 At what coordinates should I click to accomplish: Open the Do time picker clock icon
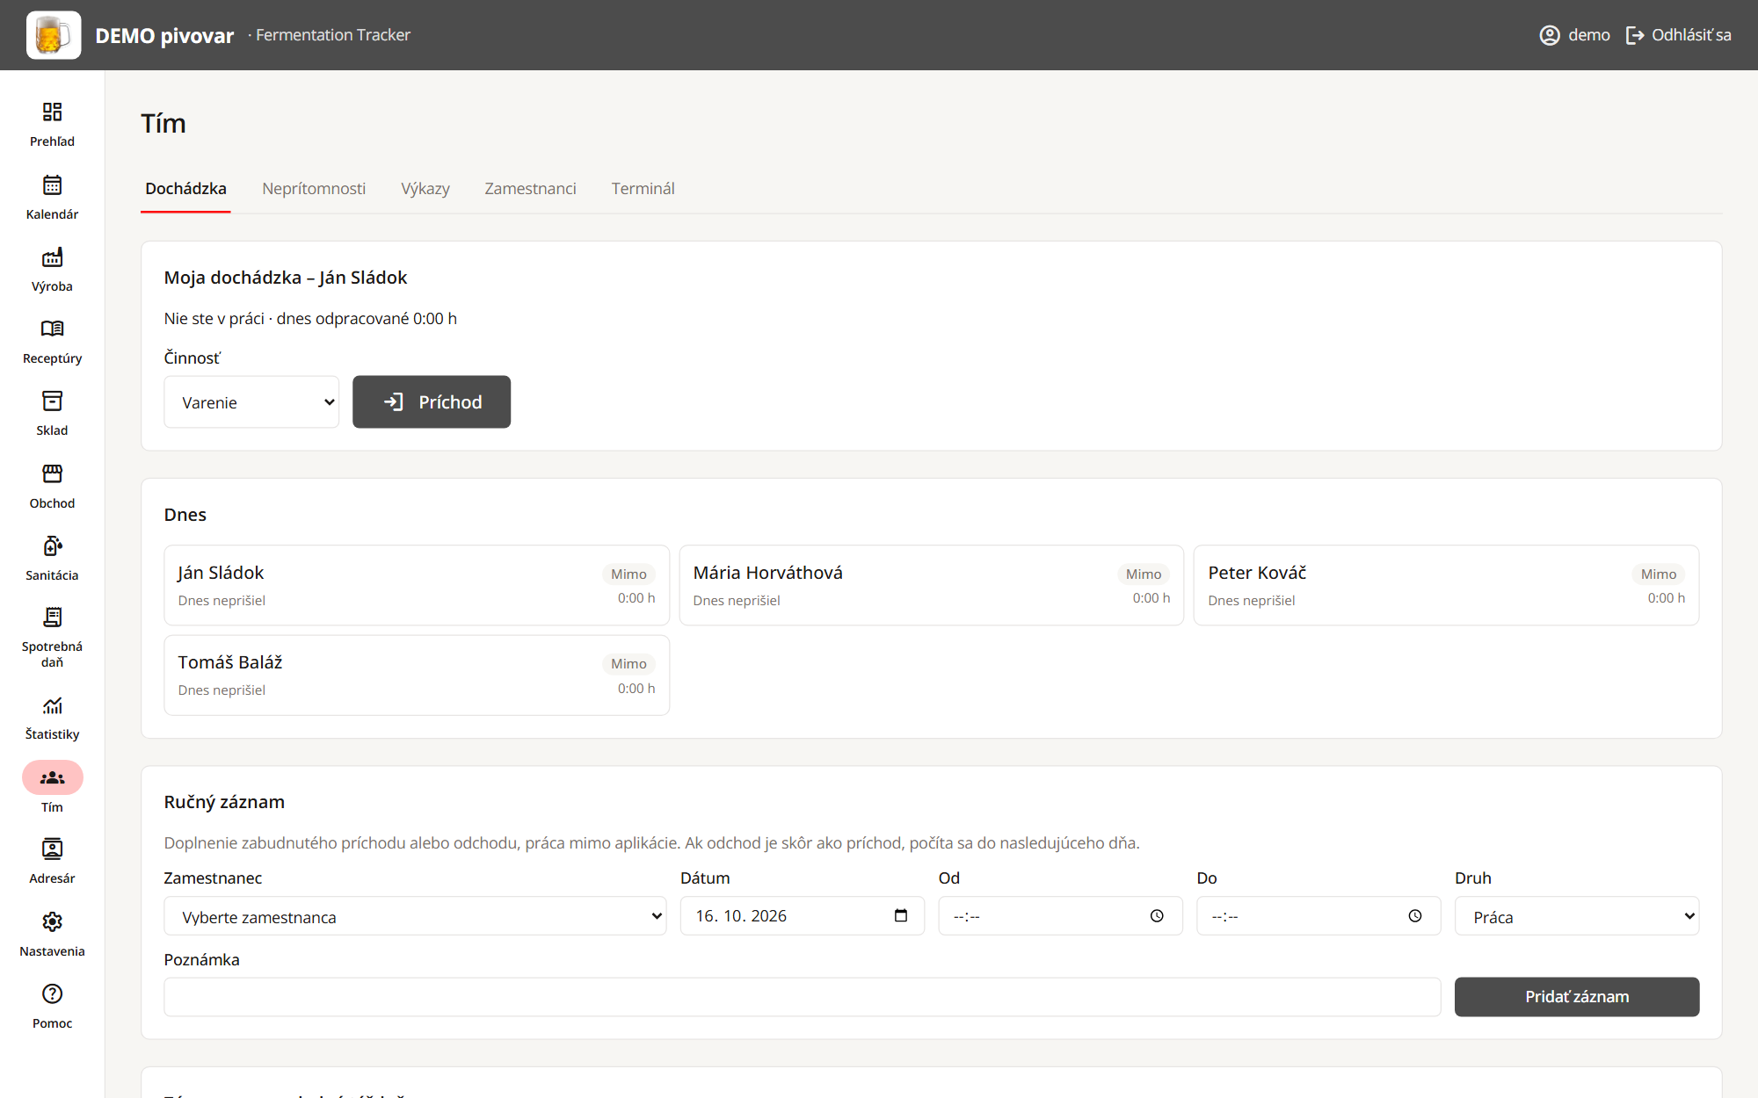pos(1415,915)
